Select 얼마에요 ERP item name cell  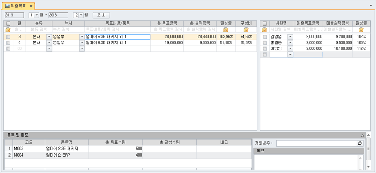tap(67, 155)
